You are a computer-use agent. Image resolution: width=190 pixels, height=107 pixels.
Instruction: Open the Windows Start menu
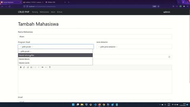[x=73, y=105]
